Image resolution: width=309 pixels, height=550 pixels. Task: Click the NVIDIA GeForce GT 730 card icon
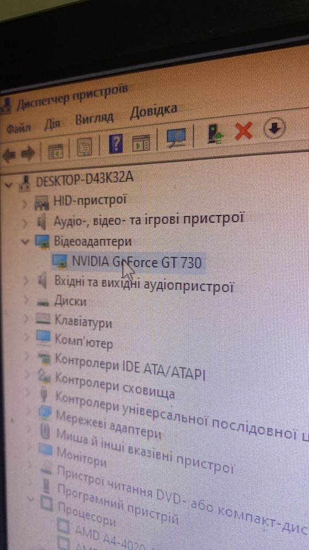coord(59,260)
